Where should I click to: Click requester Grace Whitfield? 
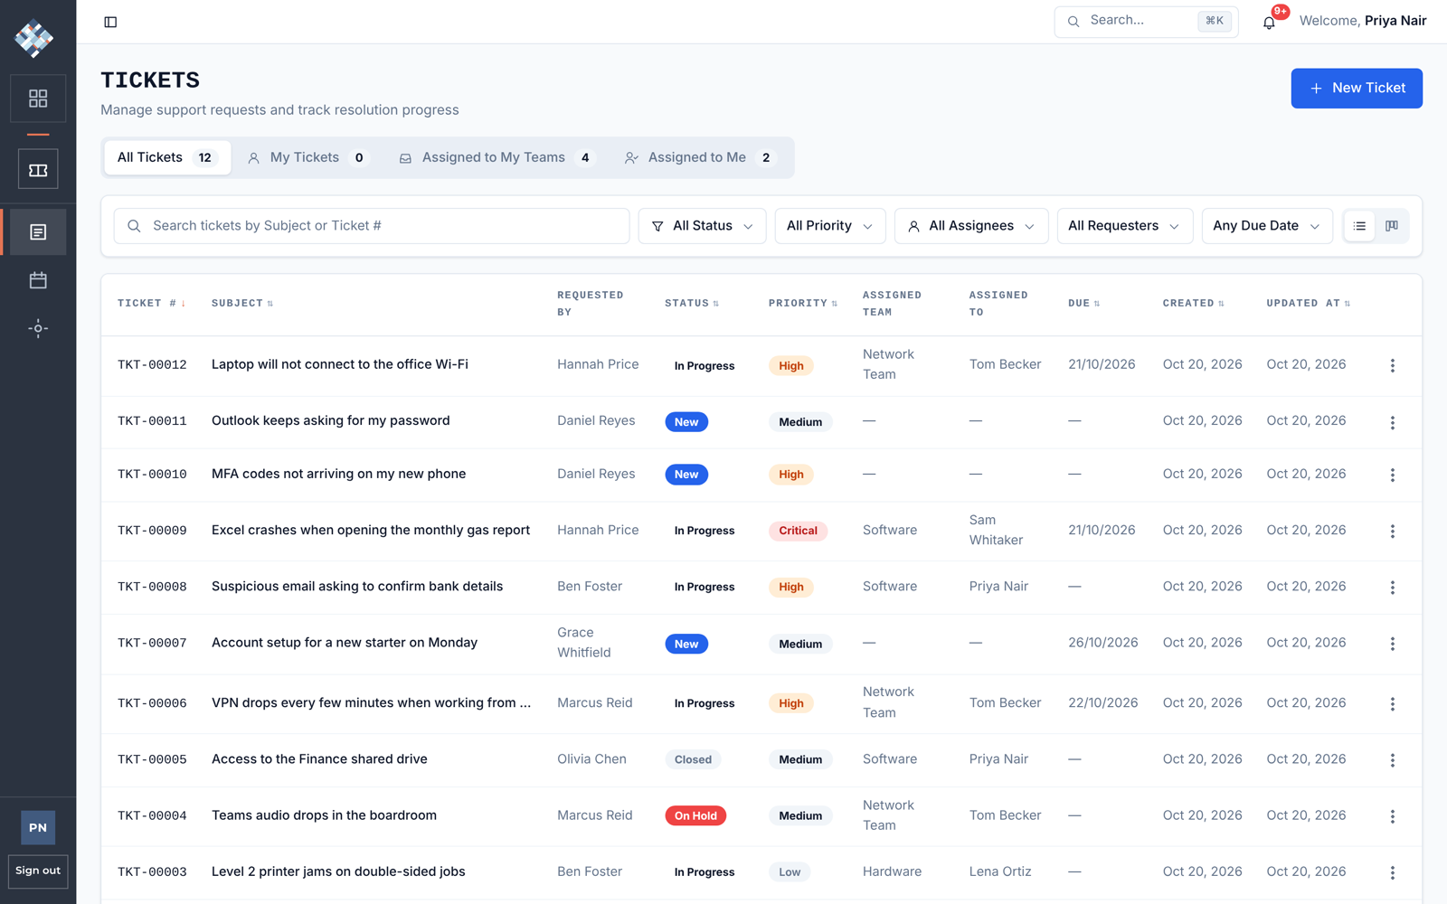coord(584,643)
